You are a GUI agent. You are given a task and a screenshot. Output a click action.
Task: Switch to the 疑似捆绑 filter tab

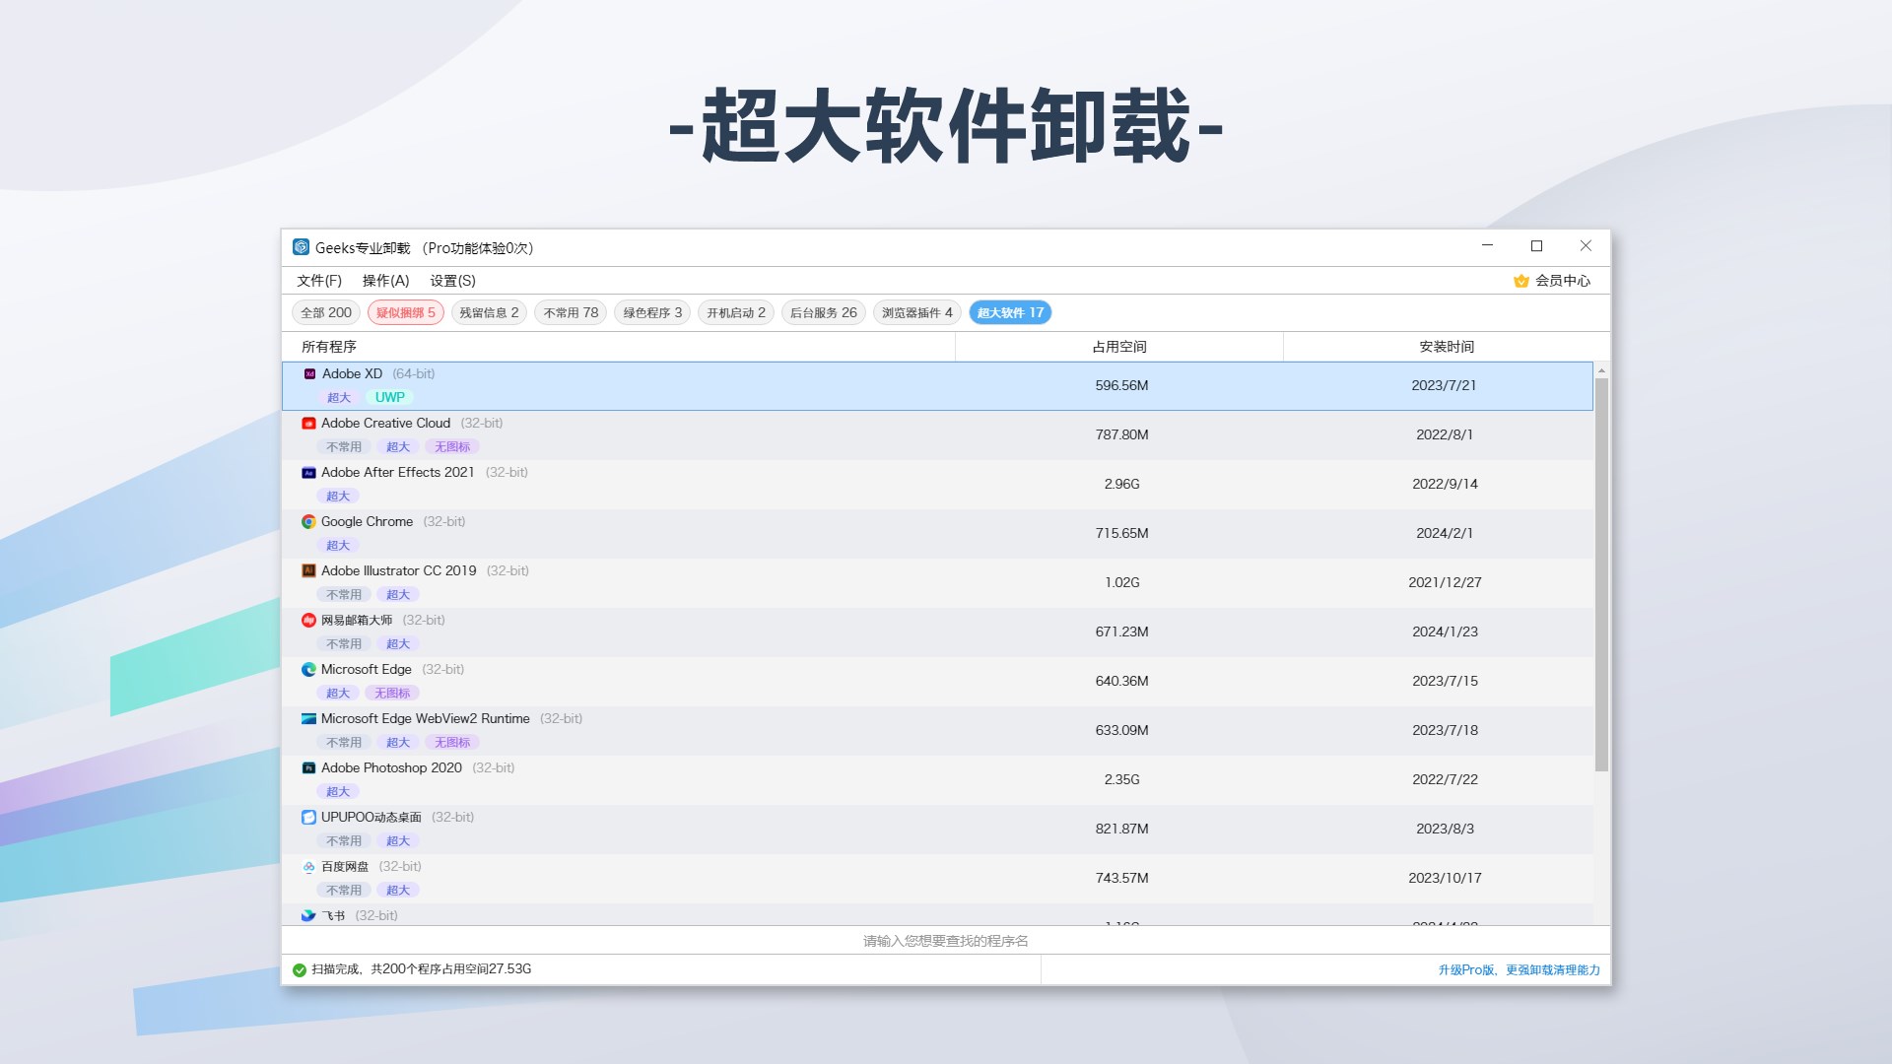[x=405, y=311]
